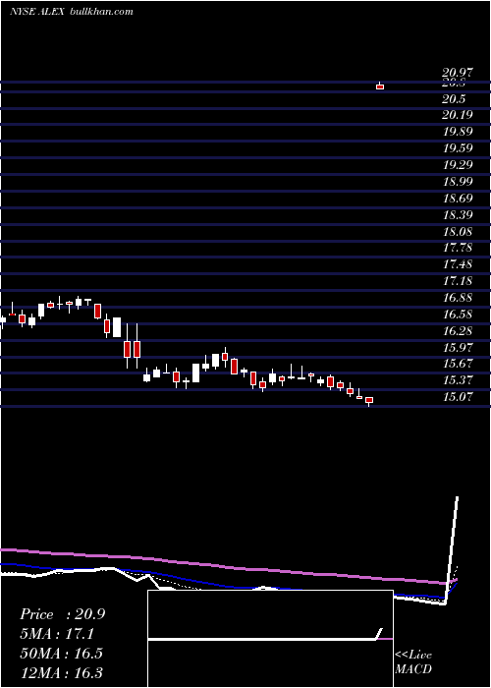Click the 15.97 price axis label

coord(458,348)
